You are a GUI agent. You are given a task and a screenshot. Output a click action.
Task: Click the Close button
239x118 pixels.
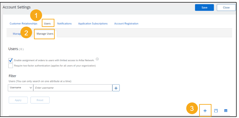(226, 7)
